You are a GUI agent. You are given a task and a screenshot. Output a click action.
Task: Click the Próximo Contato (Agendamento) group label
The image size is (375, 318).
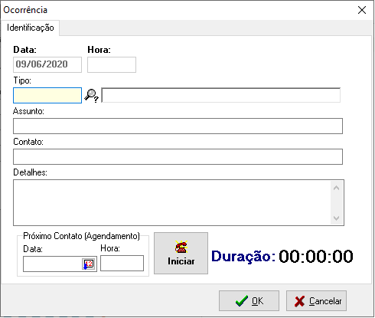pos(81,236)
